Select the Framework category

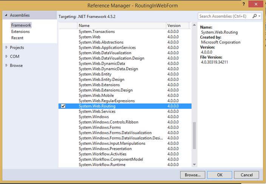(x=21, y=25)
